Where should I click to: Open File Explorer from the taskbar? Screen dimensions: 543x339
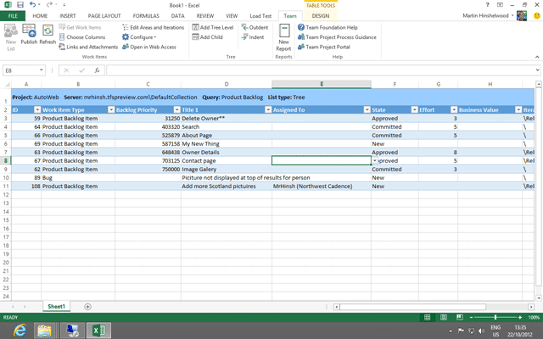[x=45, y=331]
